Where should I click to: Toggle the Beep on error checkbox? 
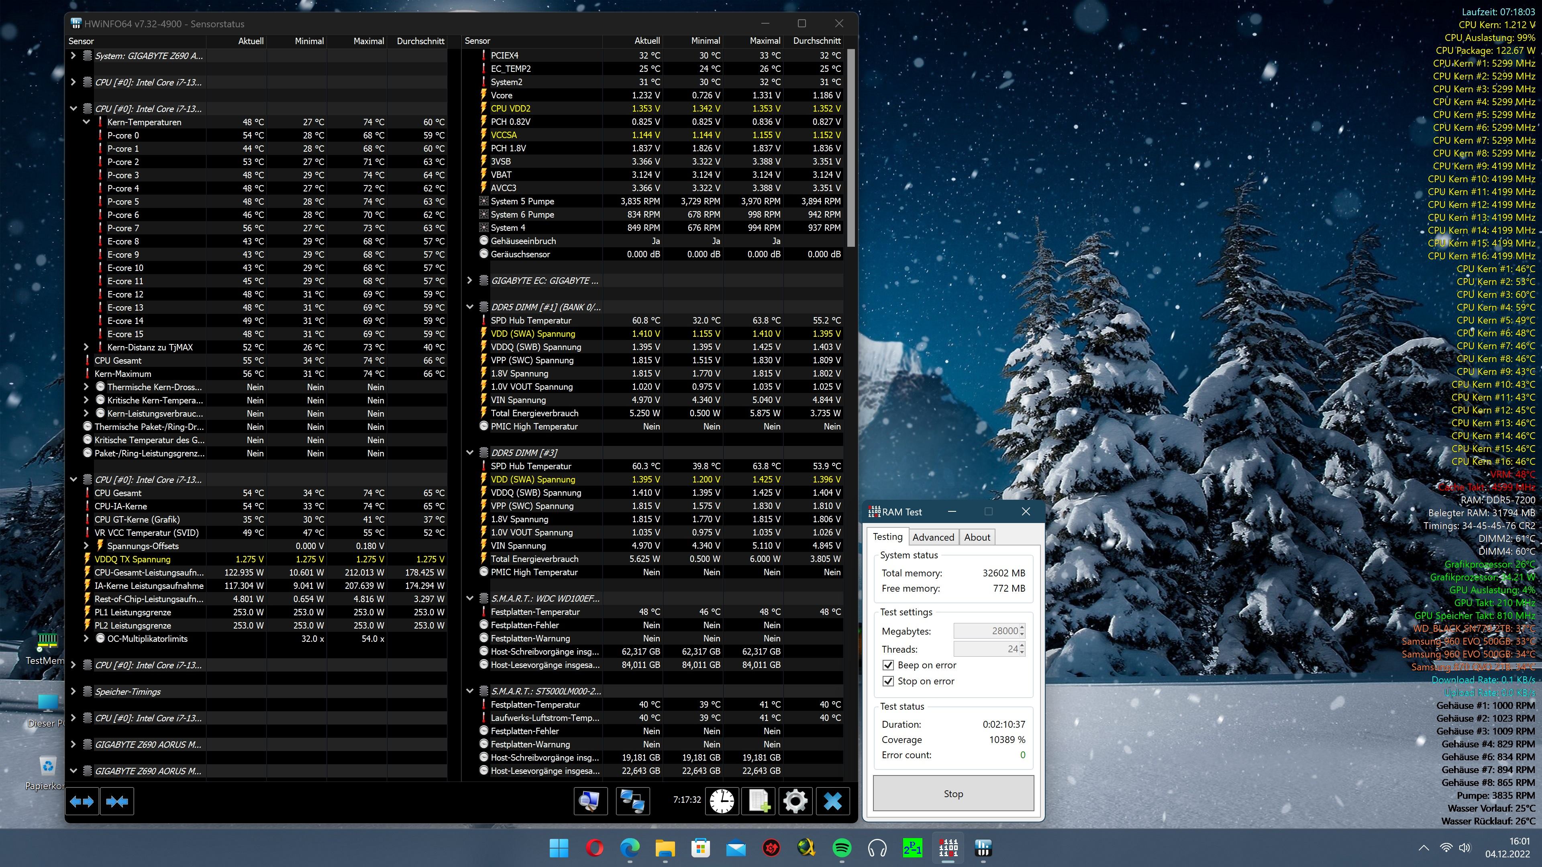point(888,666)
